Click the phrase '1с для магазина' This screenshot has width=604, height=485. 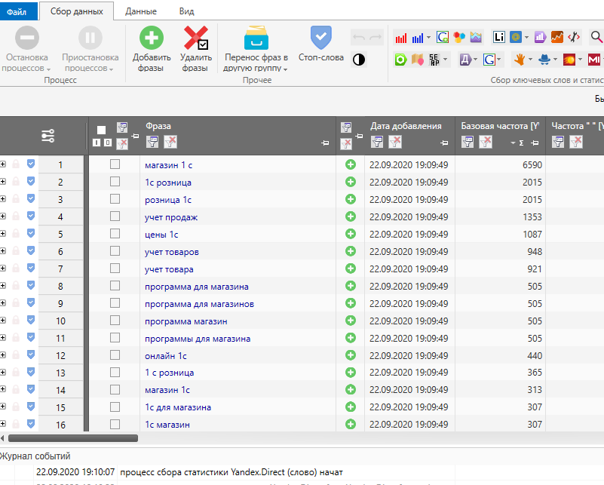(177, 407)
